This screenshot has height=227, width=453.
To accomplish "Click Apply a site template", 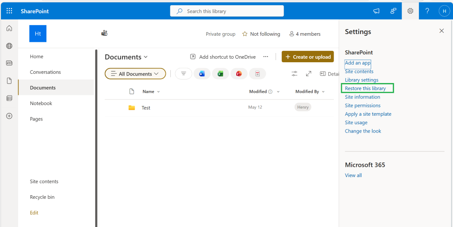I will tap(368, 114).
